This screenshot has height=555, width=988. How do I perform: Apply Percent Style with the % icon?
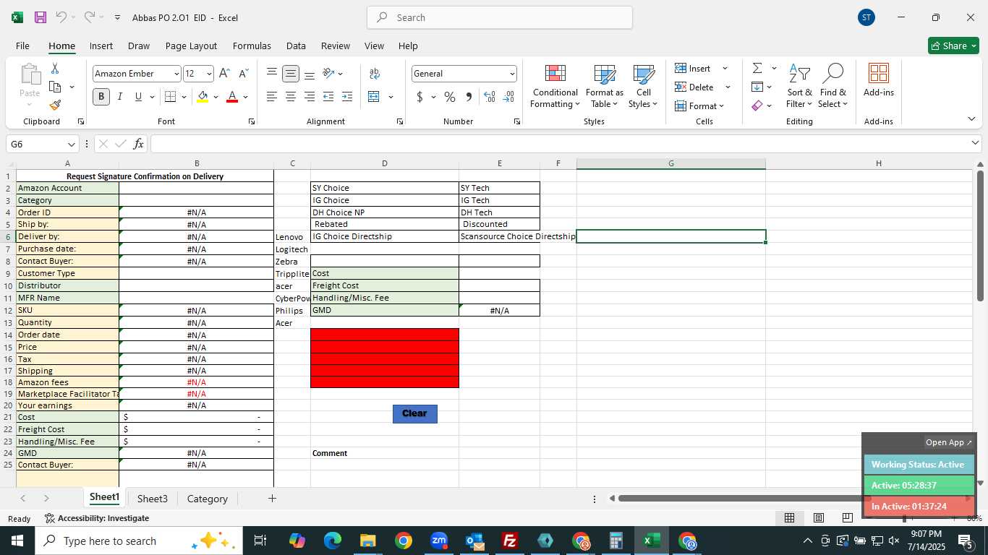(x=450, y=97)
